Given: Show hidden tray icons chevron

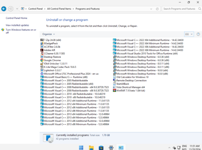Looking at the screenshot, I should pyautogui.click(x=169, y=148).
